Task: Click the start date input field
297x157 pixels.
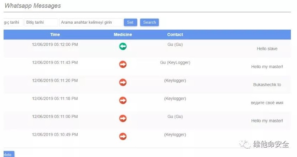Action: pyautogui.click(x=13, y=22)
